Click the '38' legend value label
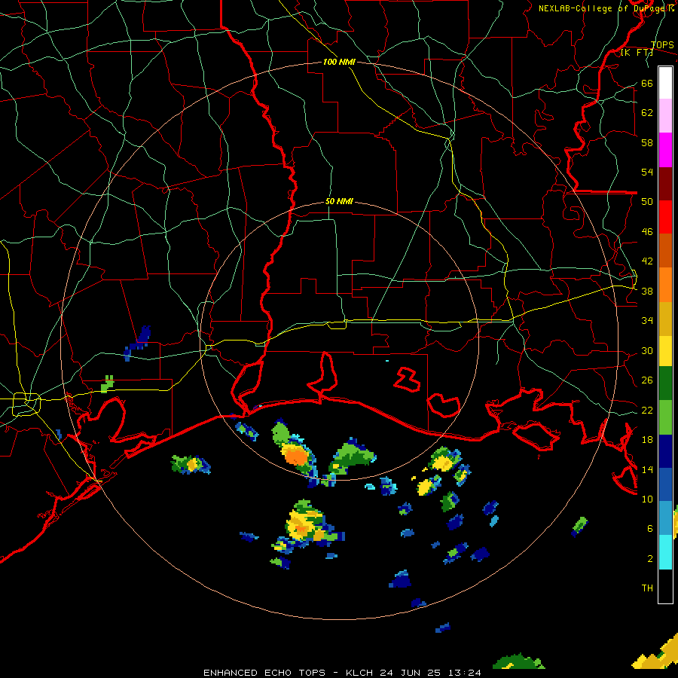This screenshot has width=678, height=678. [647, 291]
